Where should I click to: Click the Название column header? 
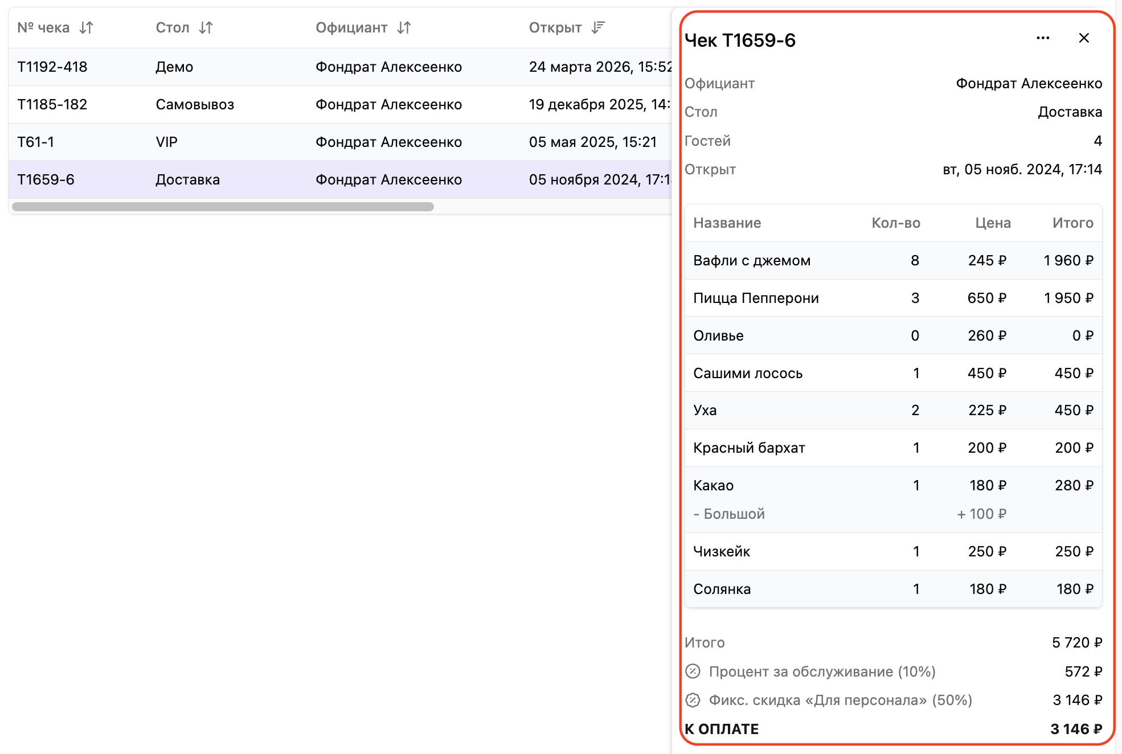[727, 223]
